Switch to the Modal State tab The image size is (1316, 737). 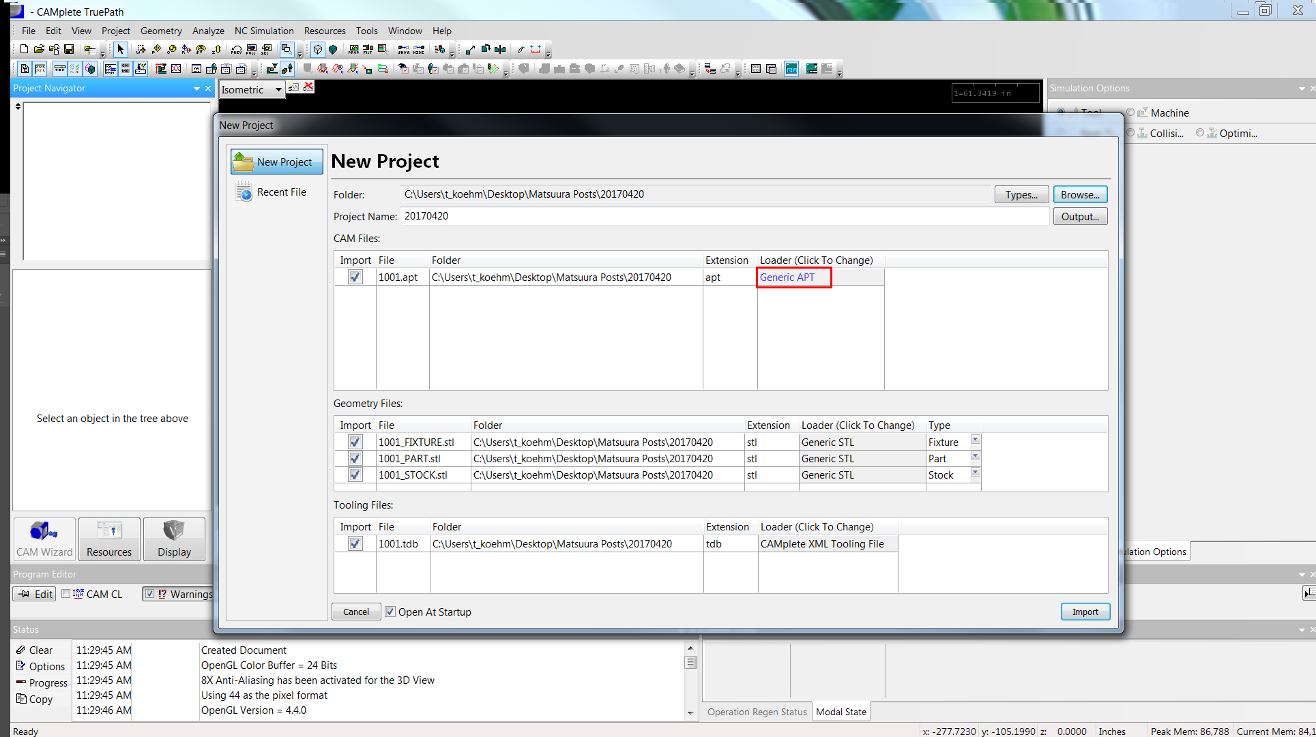pyautogui.click(x=841, y=712)
